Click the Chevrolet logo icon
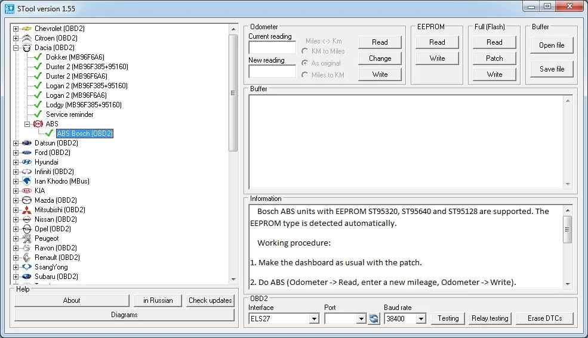588x338 pixels. click(x=27, y=29)
